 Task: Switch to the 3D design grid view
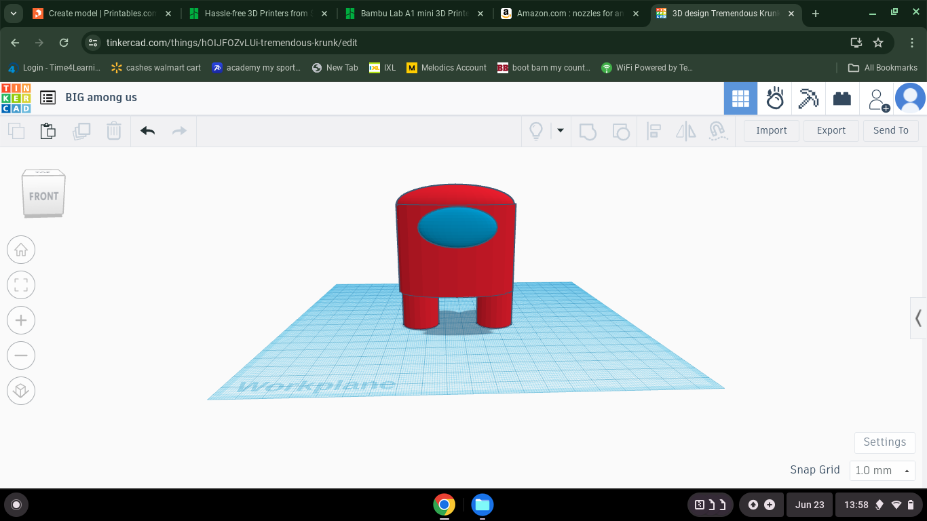point(740,98)
